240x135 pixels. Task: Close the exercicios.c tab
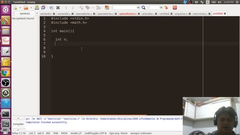tap(209, 13)
